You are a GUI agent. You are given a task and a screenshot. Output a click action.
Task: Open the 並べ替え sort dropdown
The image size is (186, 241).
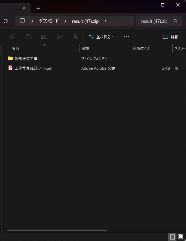click(101, 37)
